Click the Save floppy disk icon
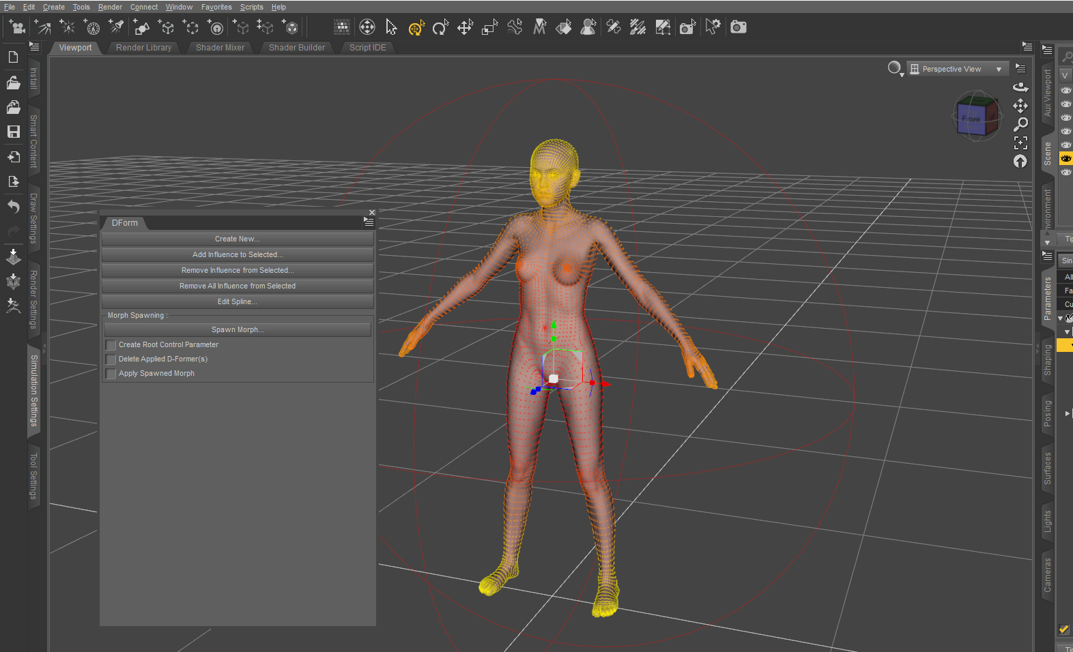 [13, 132]
